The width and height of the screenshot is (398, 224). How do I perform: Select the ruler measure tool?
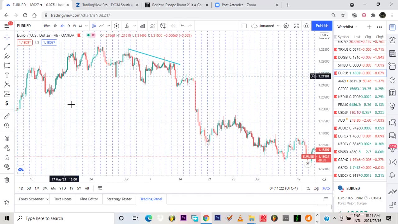click(x=7, y=116)
